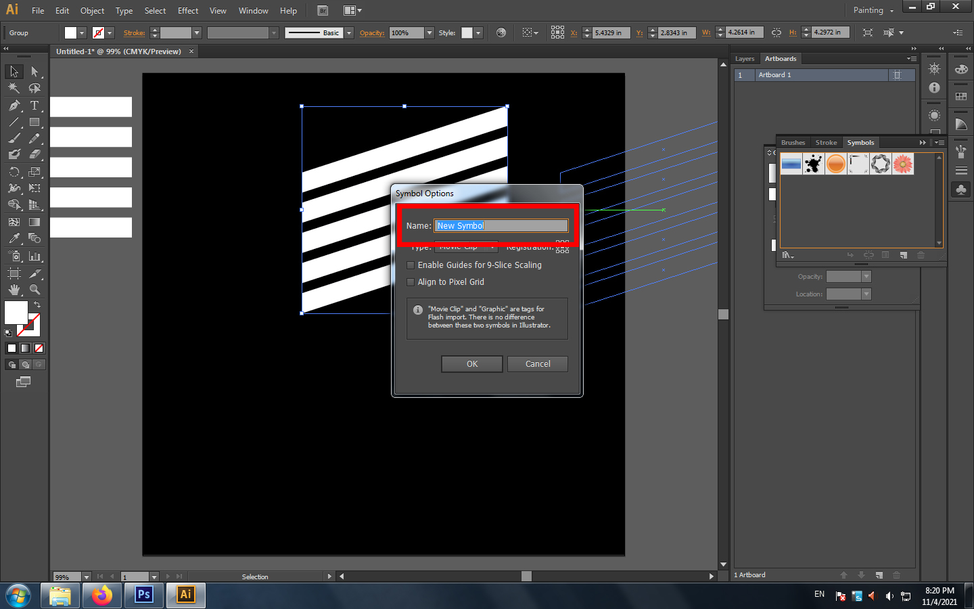Check Align to Pixel Grid option
This screenshot has height=609, width=974.
click(x=411, y=282)
